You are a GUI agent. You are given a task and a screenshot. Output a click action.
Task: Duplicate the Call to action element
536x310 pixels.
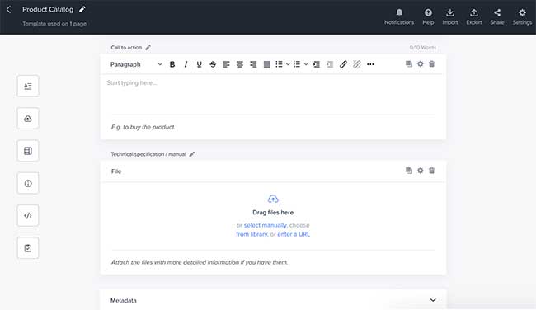(x=409, y=64)
